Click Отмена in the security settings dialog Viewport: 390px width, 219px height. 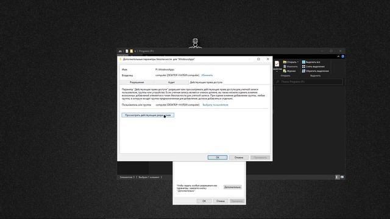click(x=239, y=158)
